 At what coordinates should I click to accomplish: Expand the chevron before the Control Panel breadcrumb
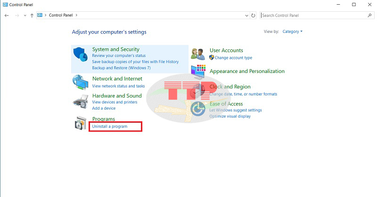(x=45, y=15)
